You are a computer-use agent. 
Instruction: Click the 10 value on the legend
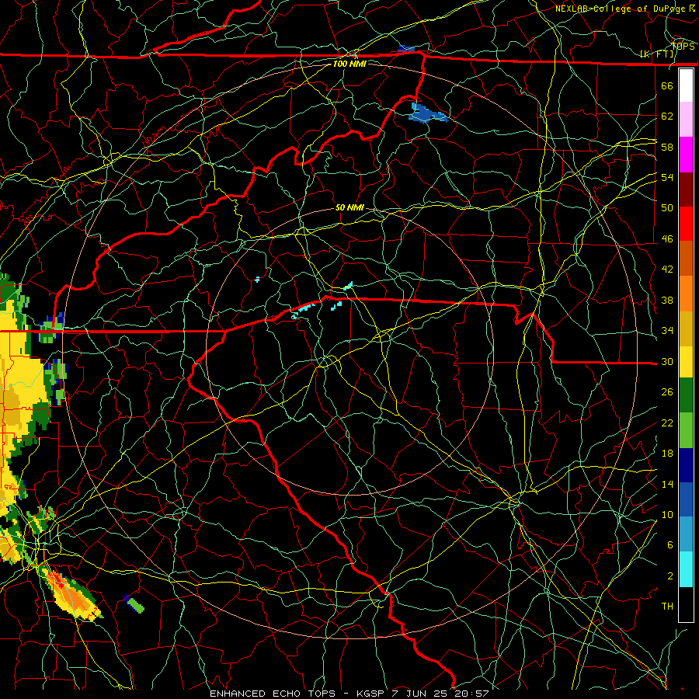667,514
